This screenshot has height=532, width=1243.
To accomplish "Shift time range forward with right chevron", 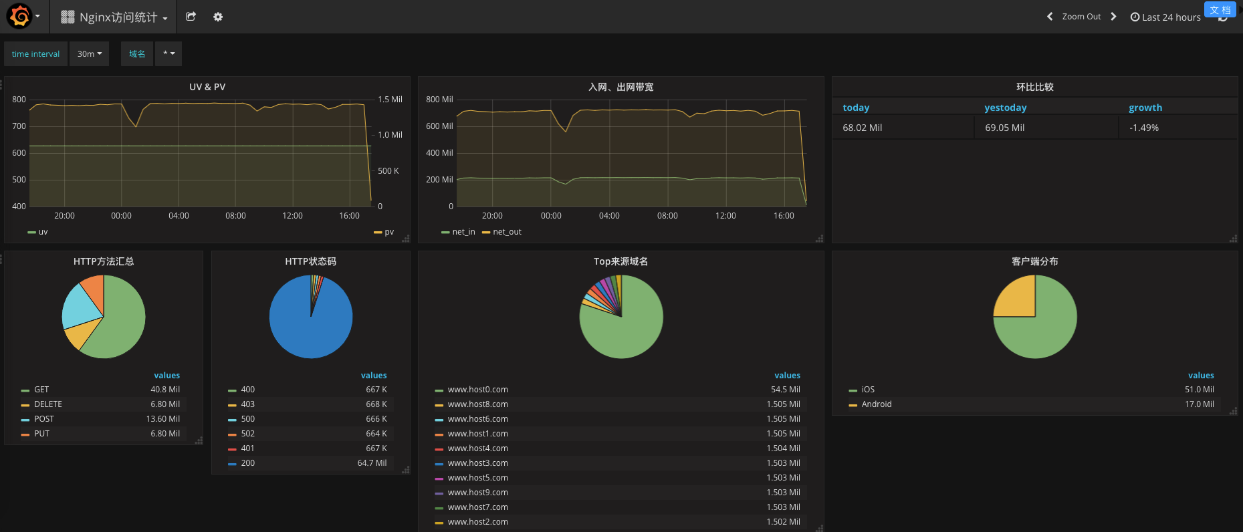I will (1113, 17).
